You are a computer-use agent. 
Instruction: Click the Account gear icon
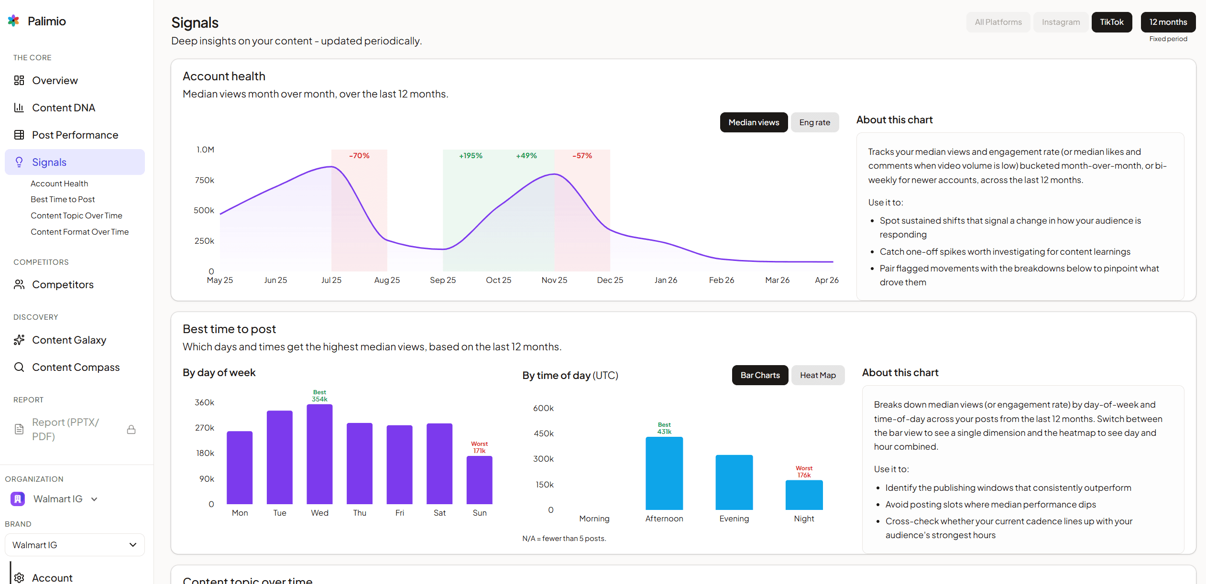(x=19, y=578)
